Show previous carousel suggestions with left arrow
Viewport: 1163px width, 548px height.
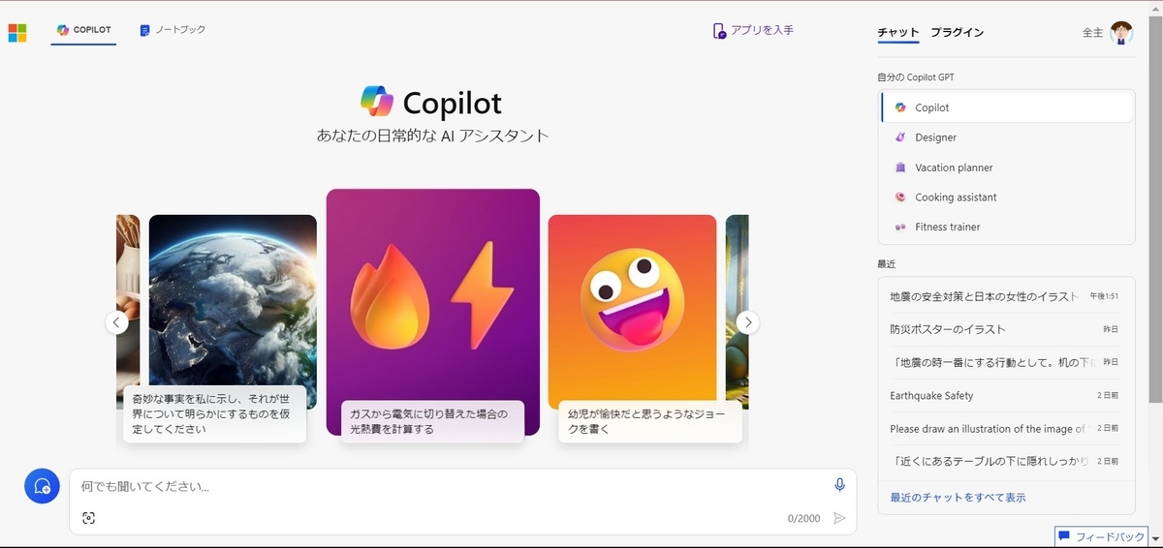[116, 322]
